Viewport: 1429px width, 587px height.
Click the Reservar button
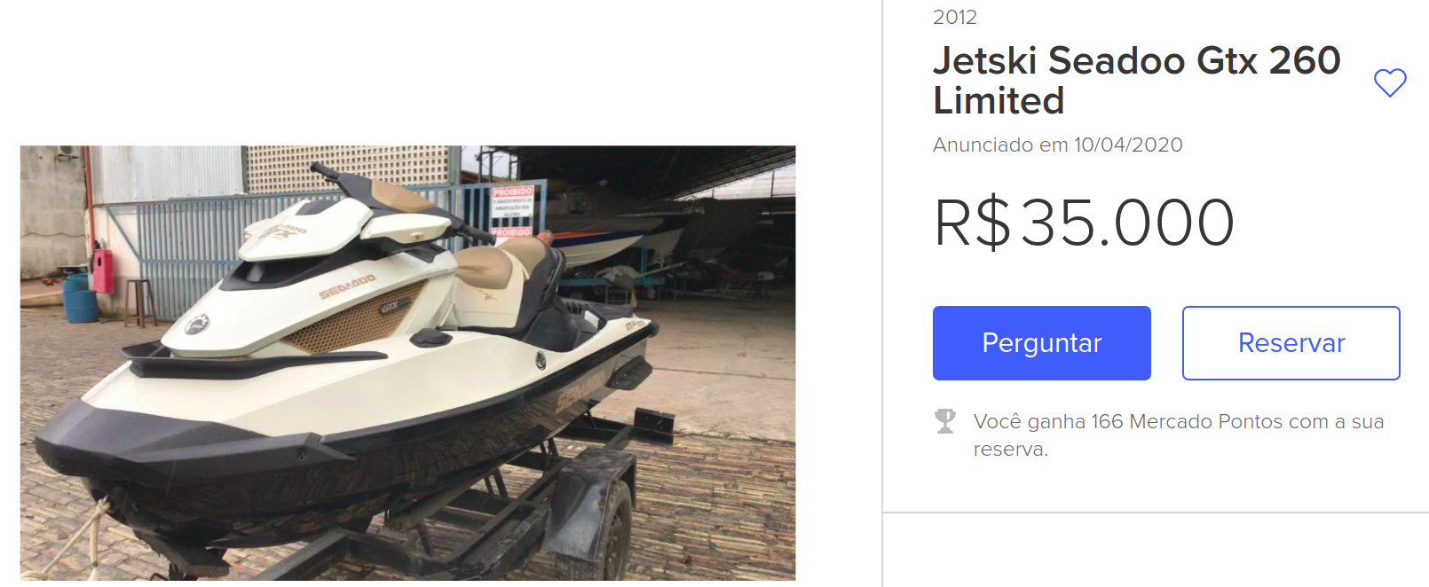1291,343
